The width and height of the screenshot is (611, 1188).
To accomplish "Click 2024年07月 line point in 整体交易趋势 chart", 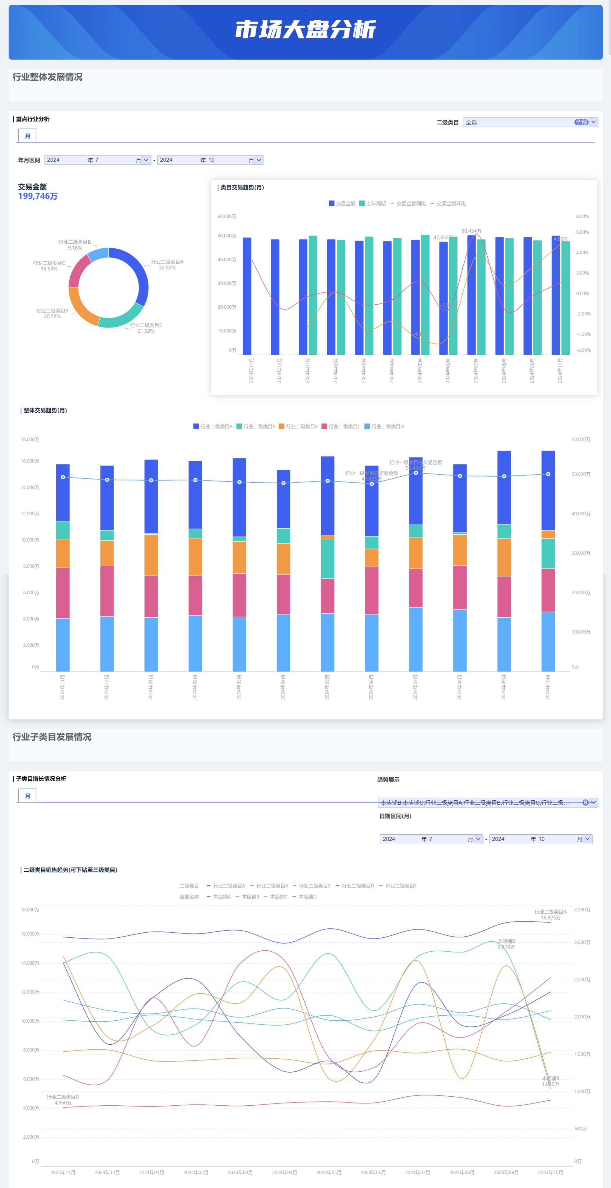I will pyautogui.click(x=416, y=473).
